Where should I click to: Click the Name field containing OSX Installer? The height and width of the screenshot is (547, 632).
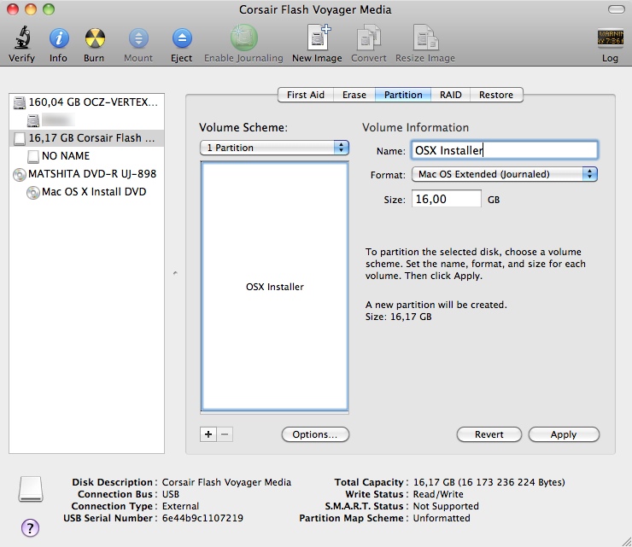tap(505, 150)
